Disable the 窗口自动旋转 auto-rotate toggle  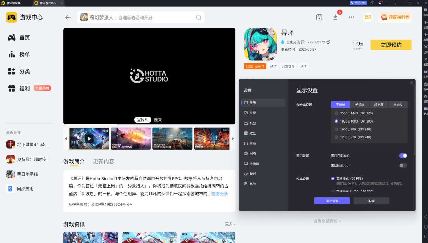(x=403, y=155)
